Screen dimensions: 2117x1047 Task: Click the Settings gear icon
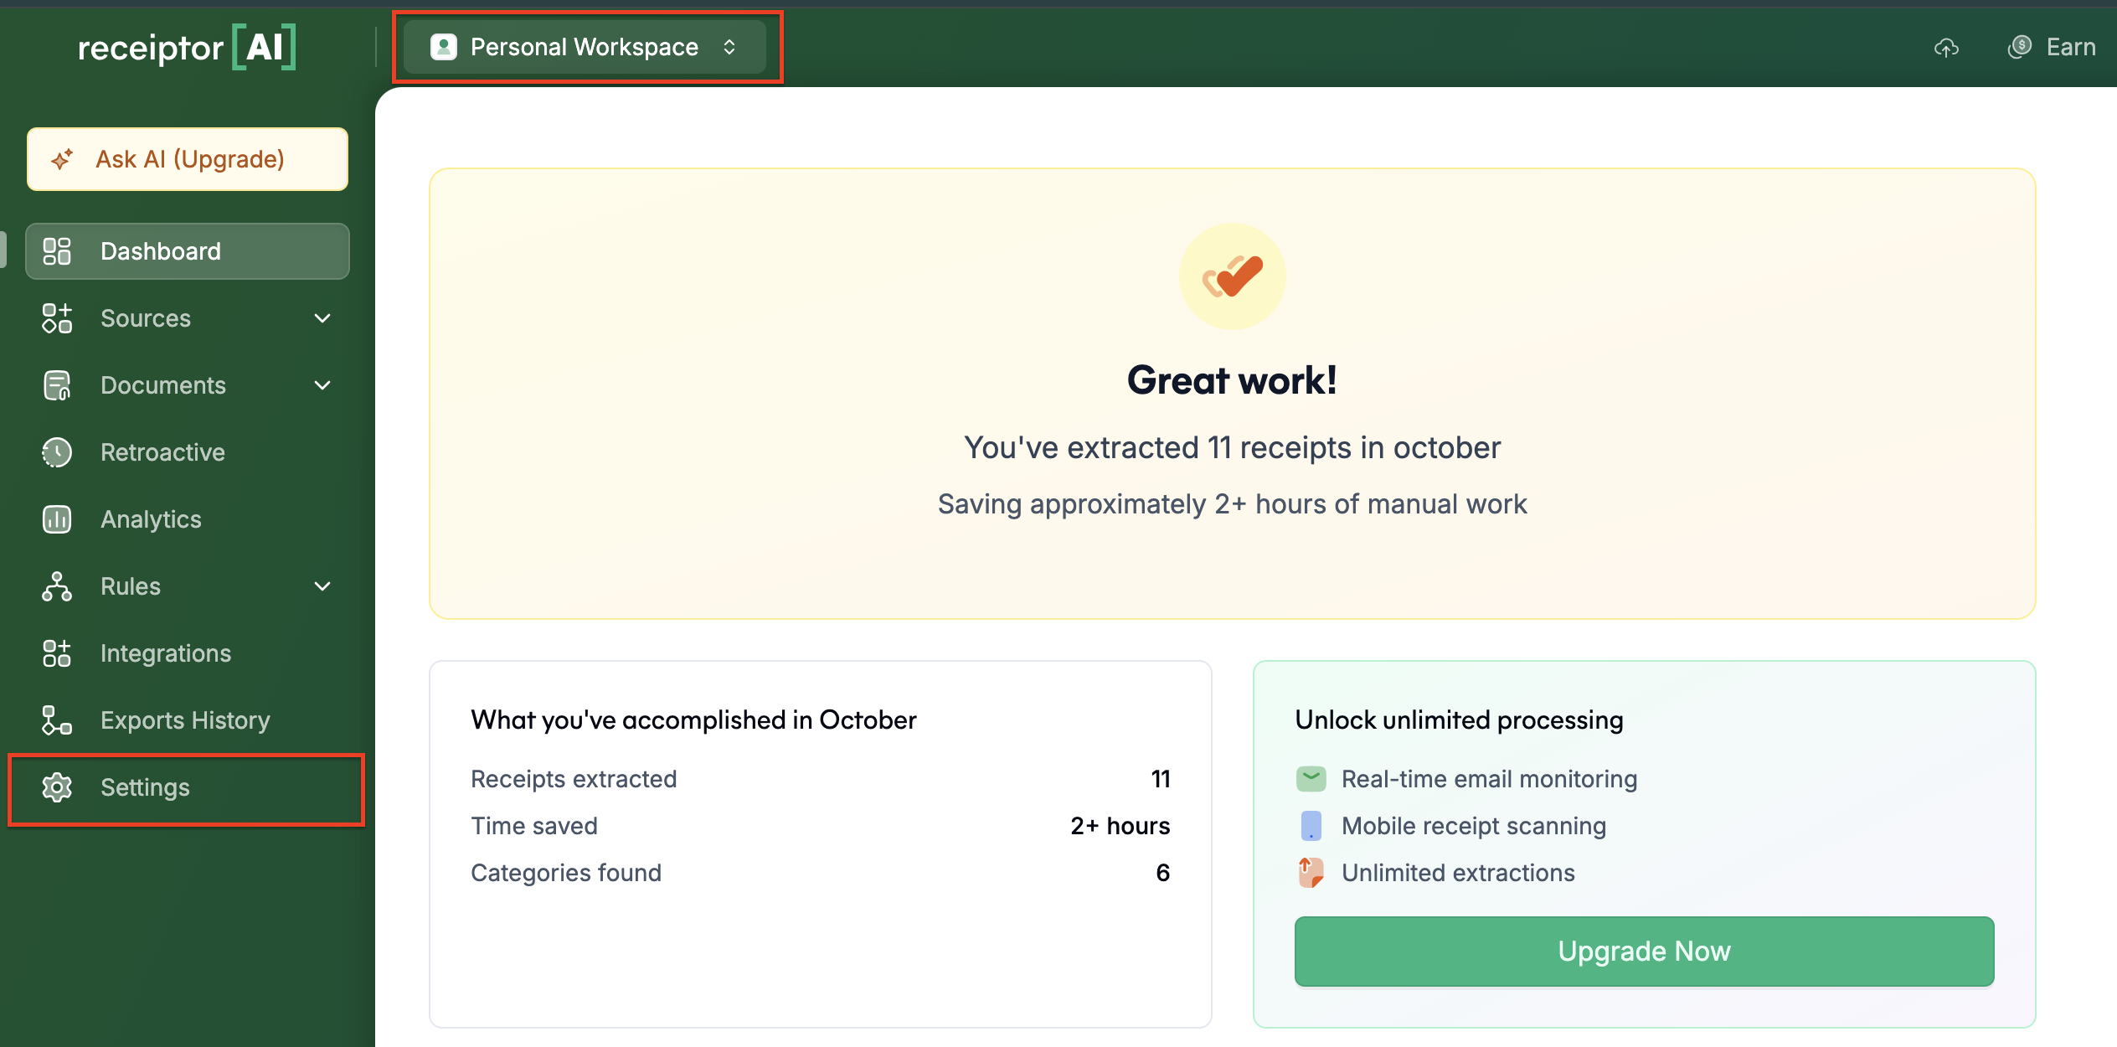tap(57, 787)
